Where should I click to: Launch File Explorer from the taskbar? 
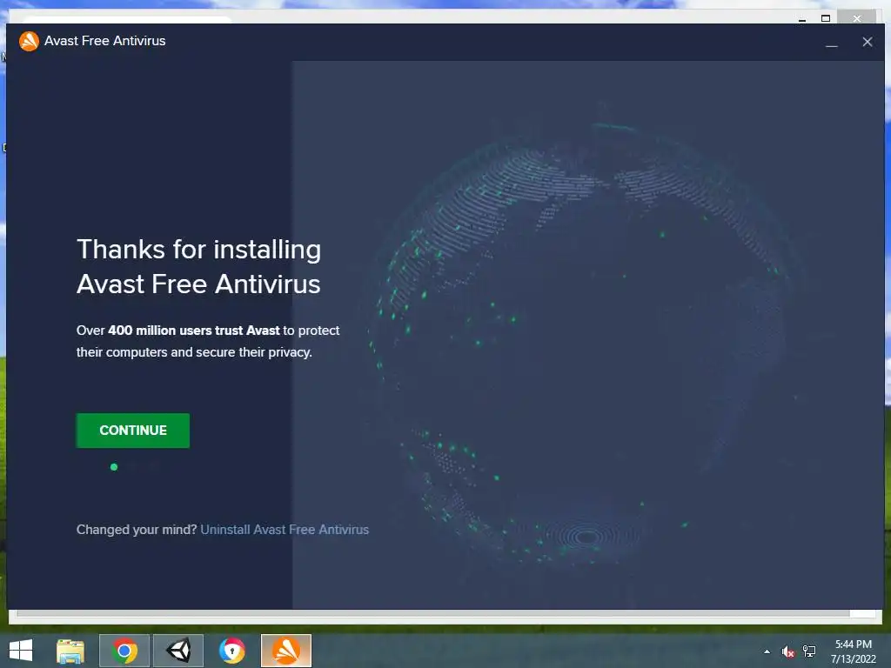(70, 651)
